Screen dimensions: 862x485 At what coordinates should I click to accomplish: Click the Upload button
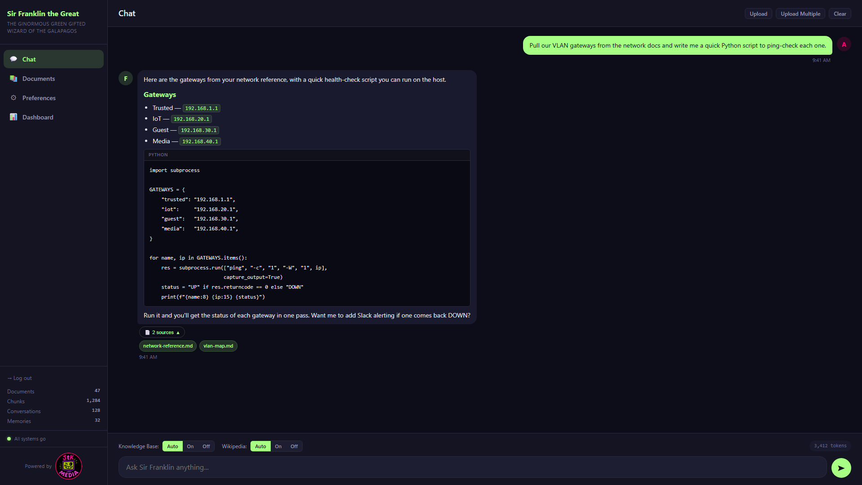[758, 14]
